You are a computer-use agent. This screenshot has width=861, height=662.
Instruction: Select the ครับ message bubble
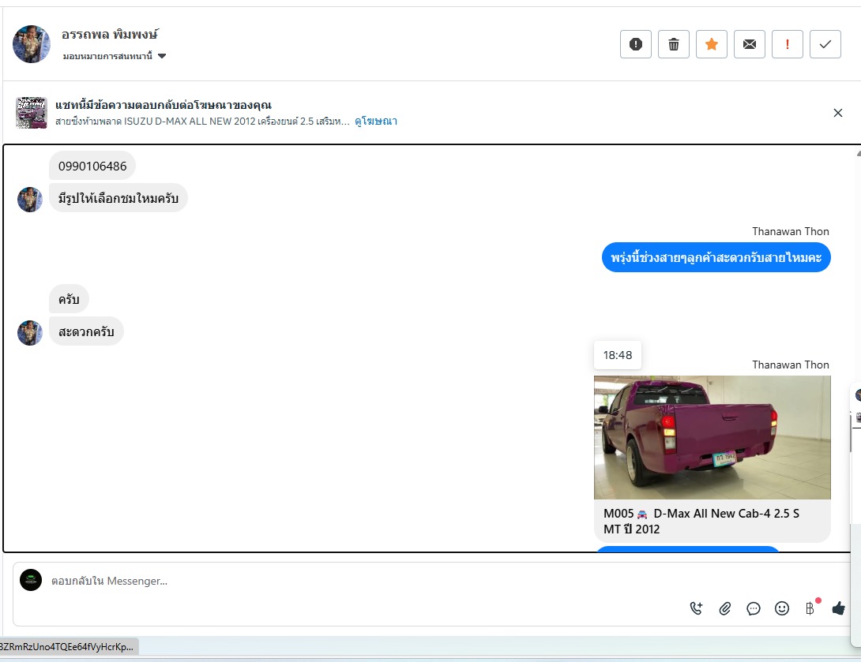(x=69, y=299)
